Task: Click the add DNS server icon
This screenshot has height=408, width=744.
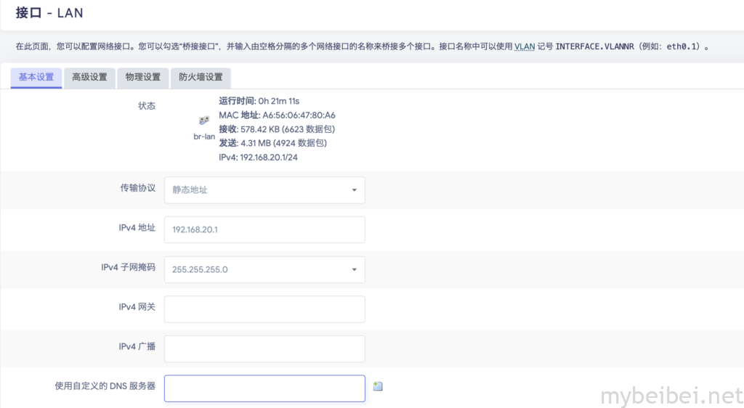Action: point(378,386)
